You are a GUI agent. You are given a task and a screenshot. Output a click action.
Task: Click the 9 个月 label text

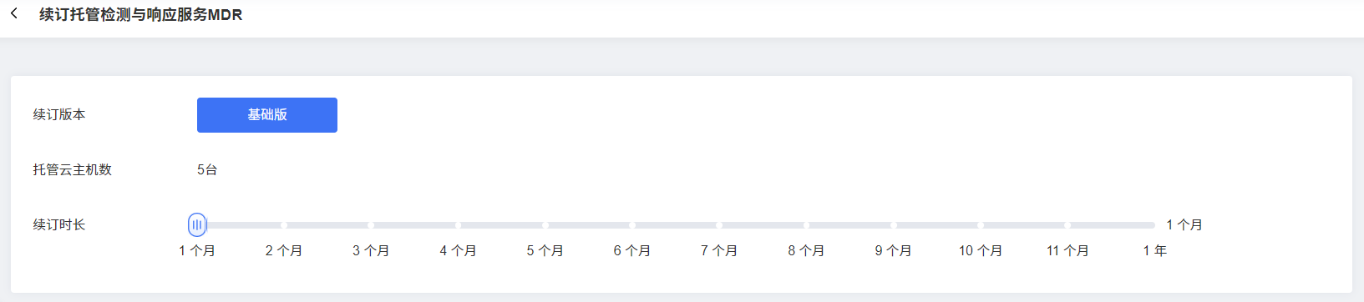coord(894,250)
